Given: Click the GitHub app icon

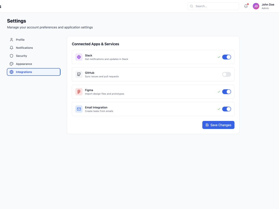Looking at the screenshot, I should pos(79,74).
